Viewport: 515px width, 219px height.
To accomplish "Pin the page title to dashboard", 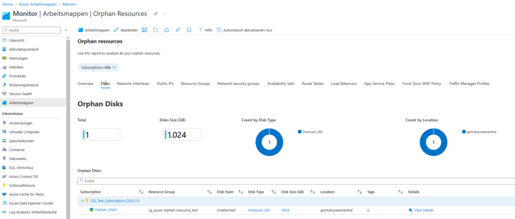I will [x=156, y=14].
